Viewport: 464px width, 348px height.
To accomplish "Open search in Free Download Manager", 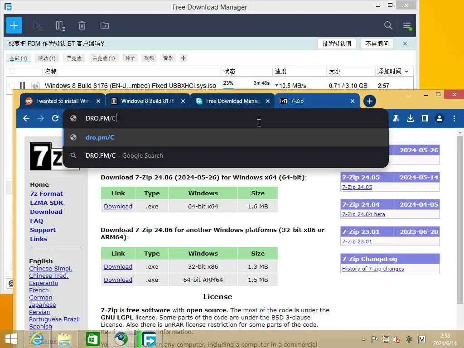I will (388, 25).
